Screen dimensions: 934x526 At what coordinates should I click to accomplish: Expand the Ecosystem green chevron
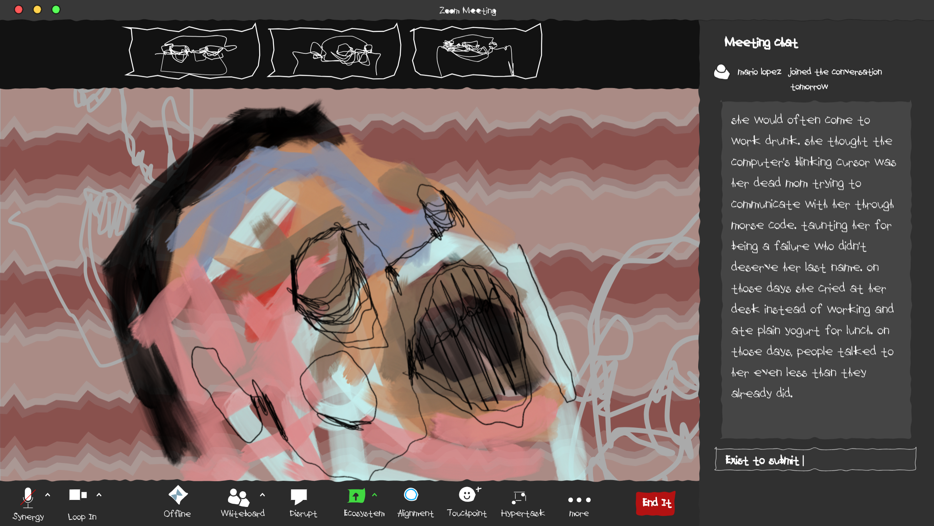point(374,495)
